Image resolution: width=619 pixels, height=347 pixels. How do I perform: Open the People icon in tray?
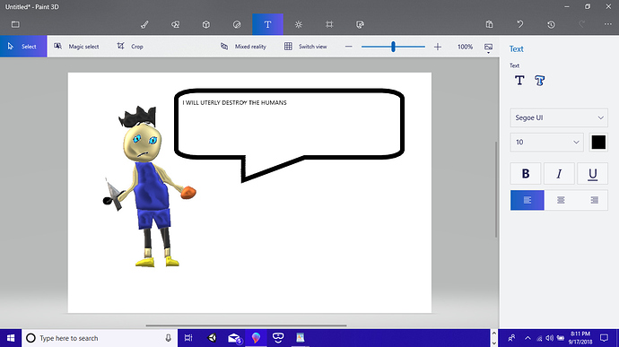coord(511,338)
